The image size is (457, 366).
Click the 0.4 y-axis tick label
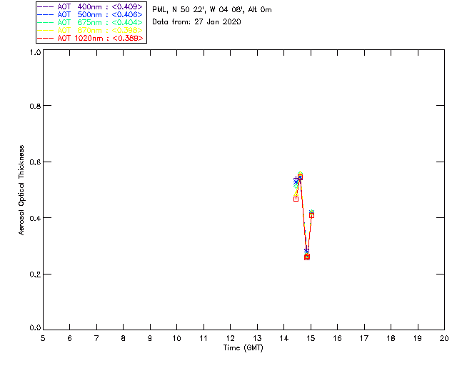[35, 218]
